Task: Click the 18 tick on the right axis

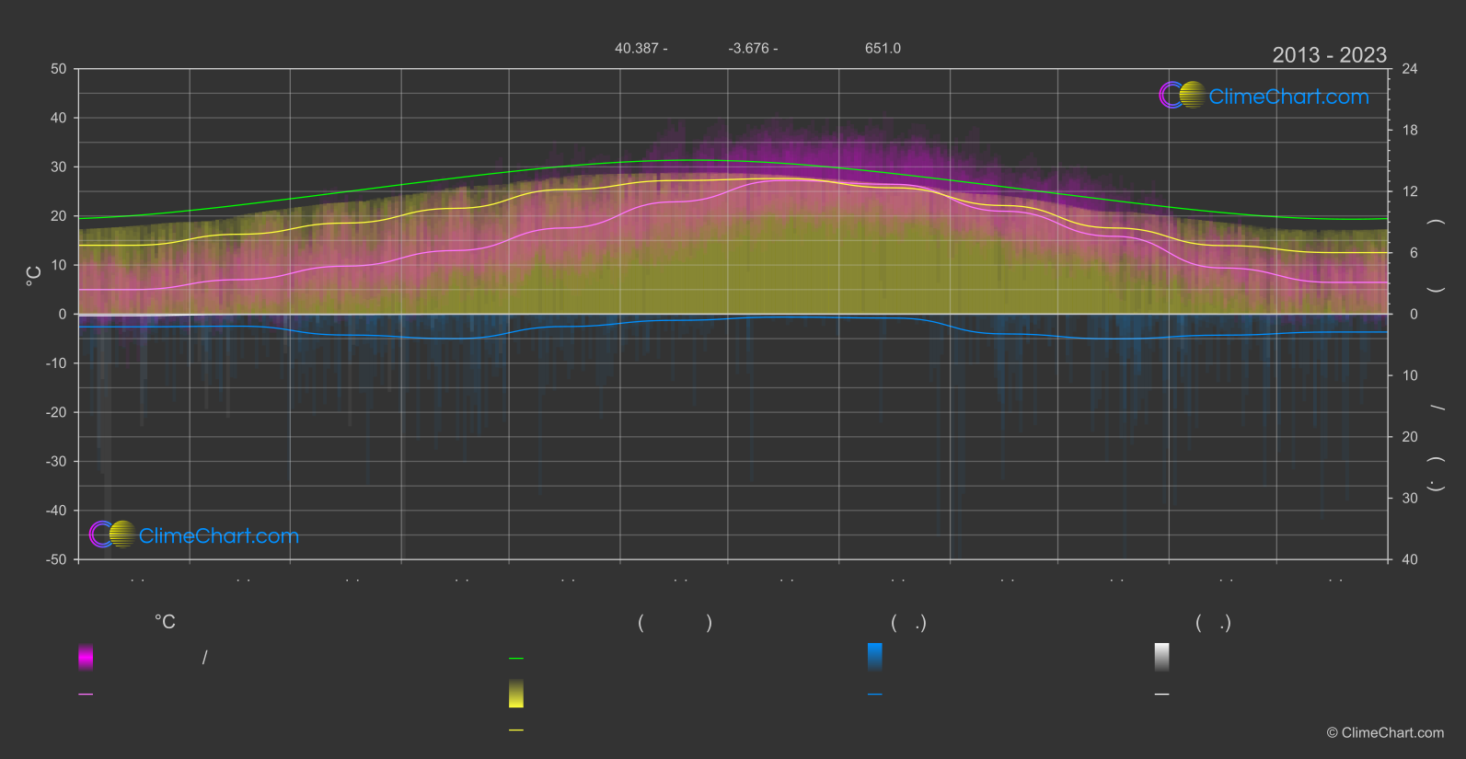Action: pyautogui.click(x=1410, y=131)
